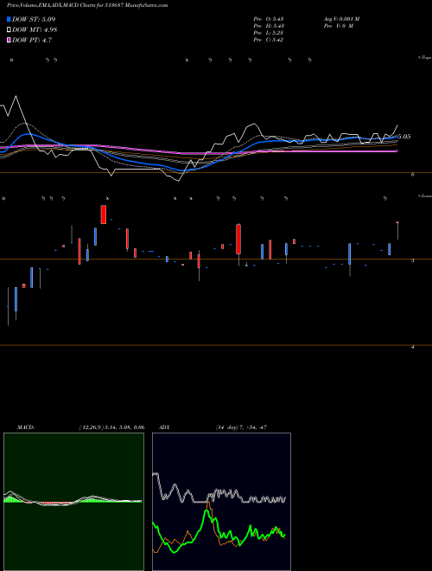Screen dimensions: 432x571
Task: Click the ADX (14 day) values text
Action: click(x=241, y=427)
